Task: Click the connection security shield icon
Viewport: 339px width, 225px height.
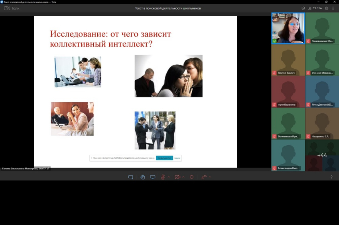Action: pos(304,8)
